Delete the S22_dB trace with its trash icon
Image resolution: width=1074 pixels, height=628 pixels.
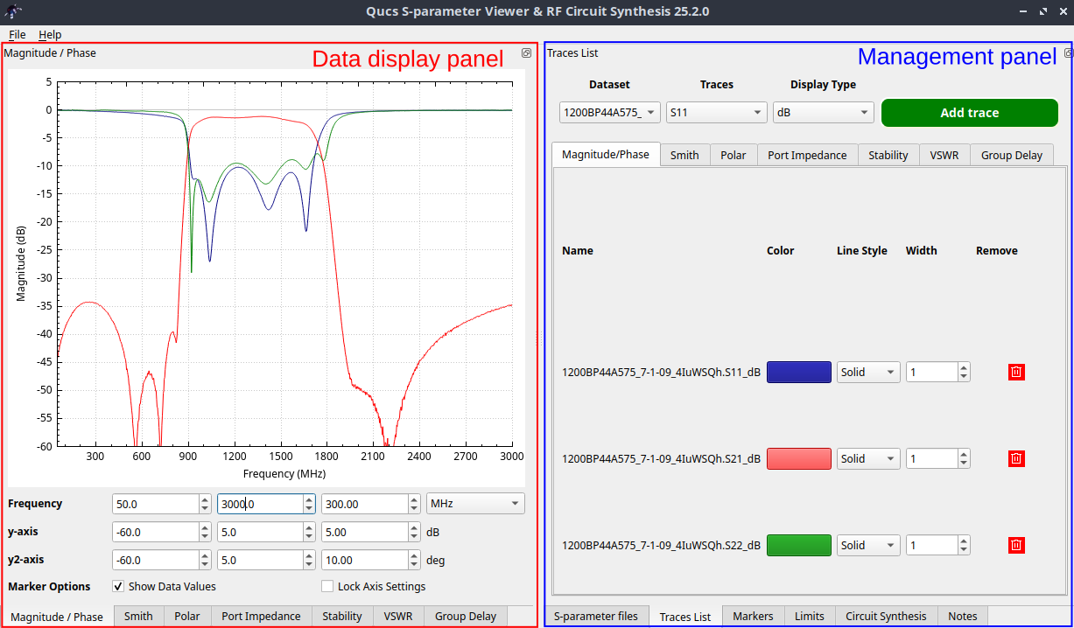click(1015, 545)
